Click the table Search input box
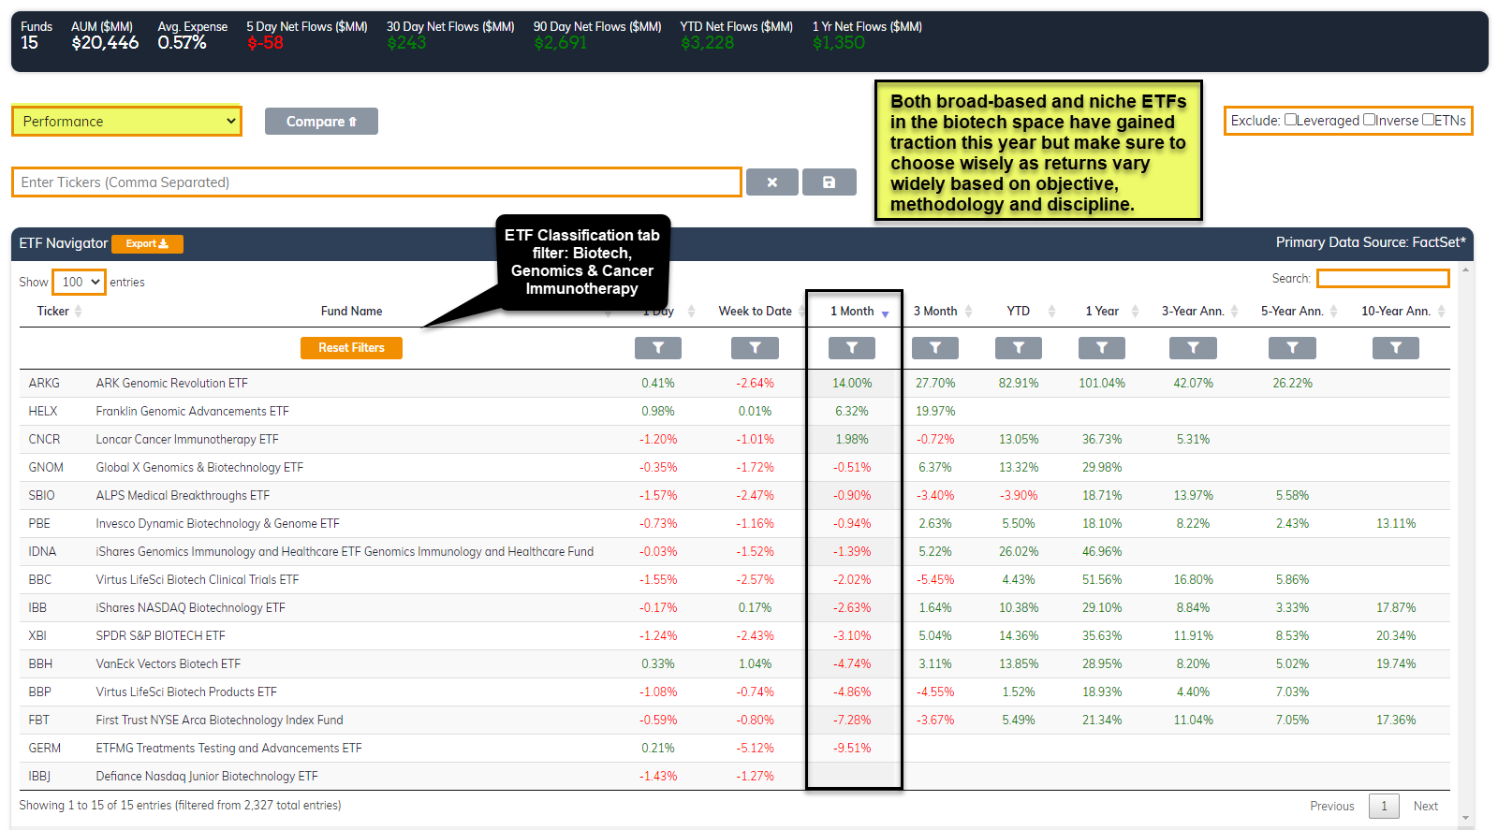The width and height of the screenshot is (1498, 830). click(1383, 278)
